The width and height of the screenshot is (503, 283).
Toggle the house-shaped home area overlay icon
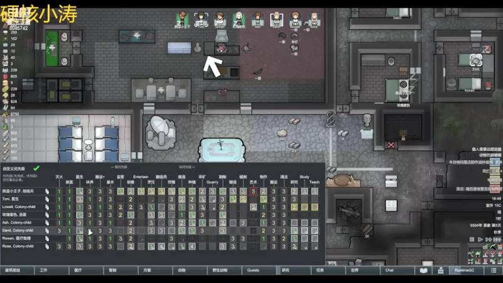[478, 254]
